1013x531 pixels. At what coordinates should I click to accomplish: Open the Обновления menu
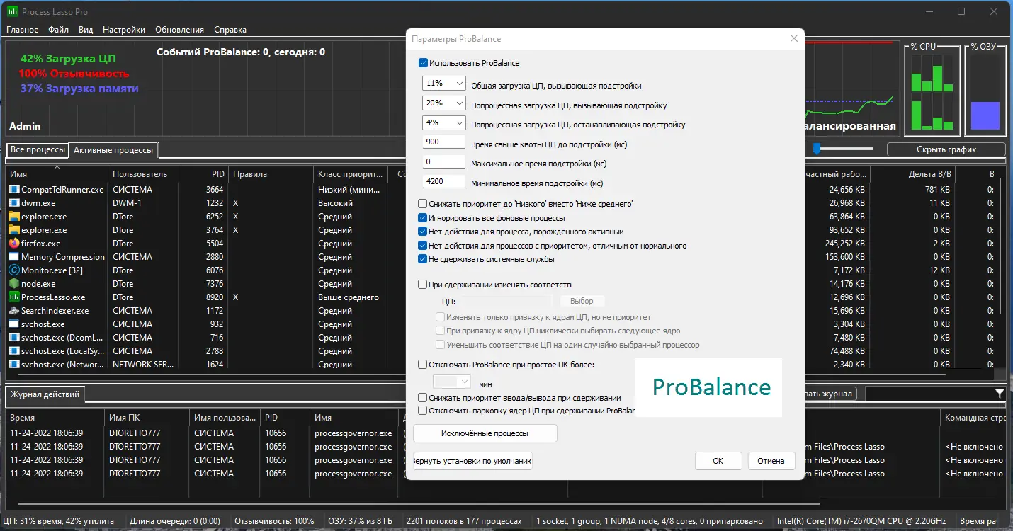click(x=179, y=30)
